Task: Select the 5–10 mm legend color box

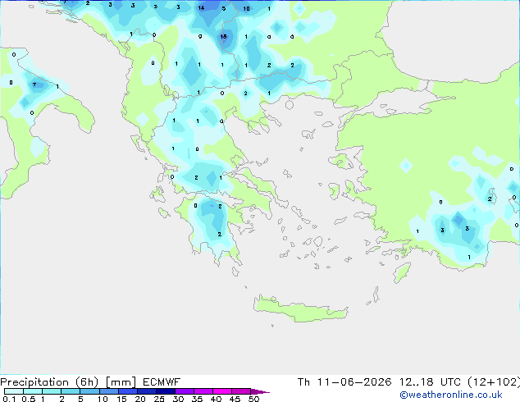Action: (x=89, y=391)
